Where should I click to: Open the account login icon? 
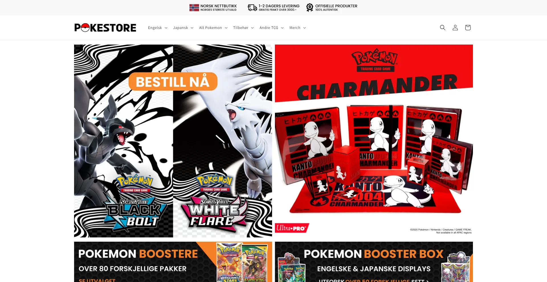pos(455,28)
